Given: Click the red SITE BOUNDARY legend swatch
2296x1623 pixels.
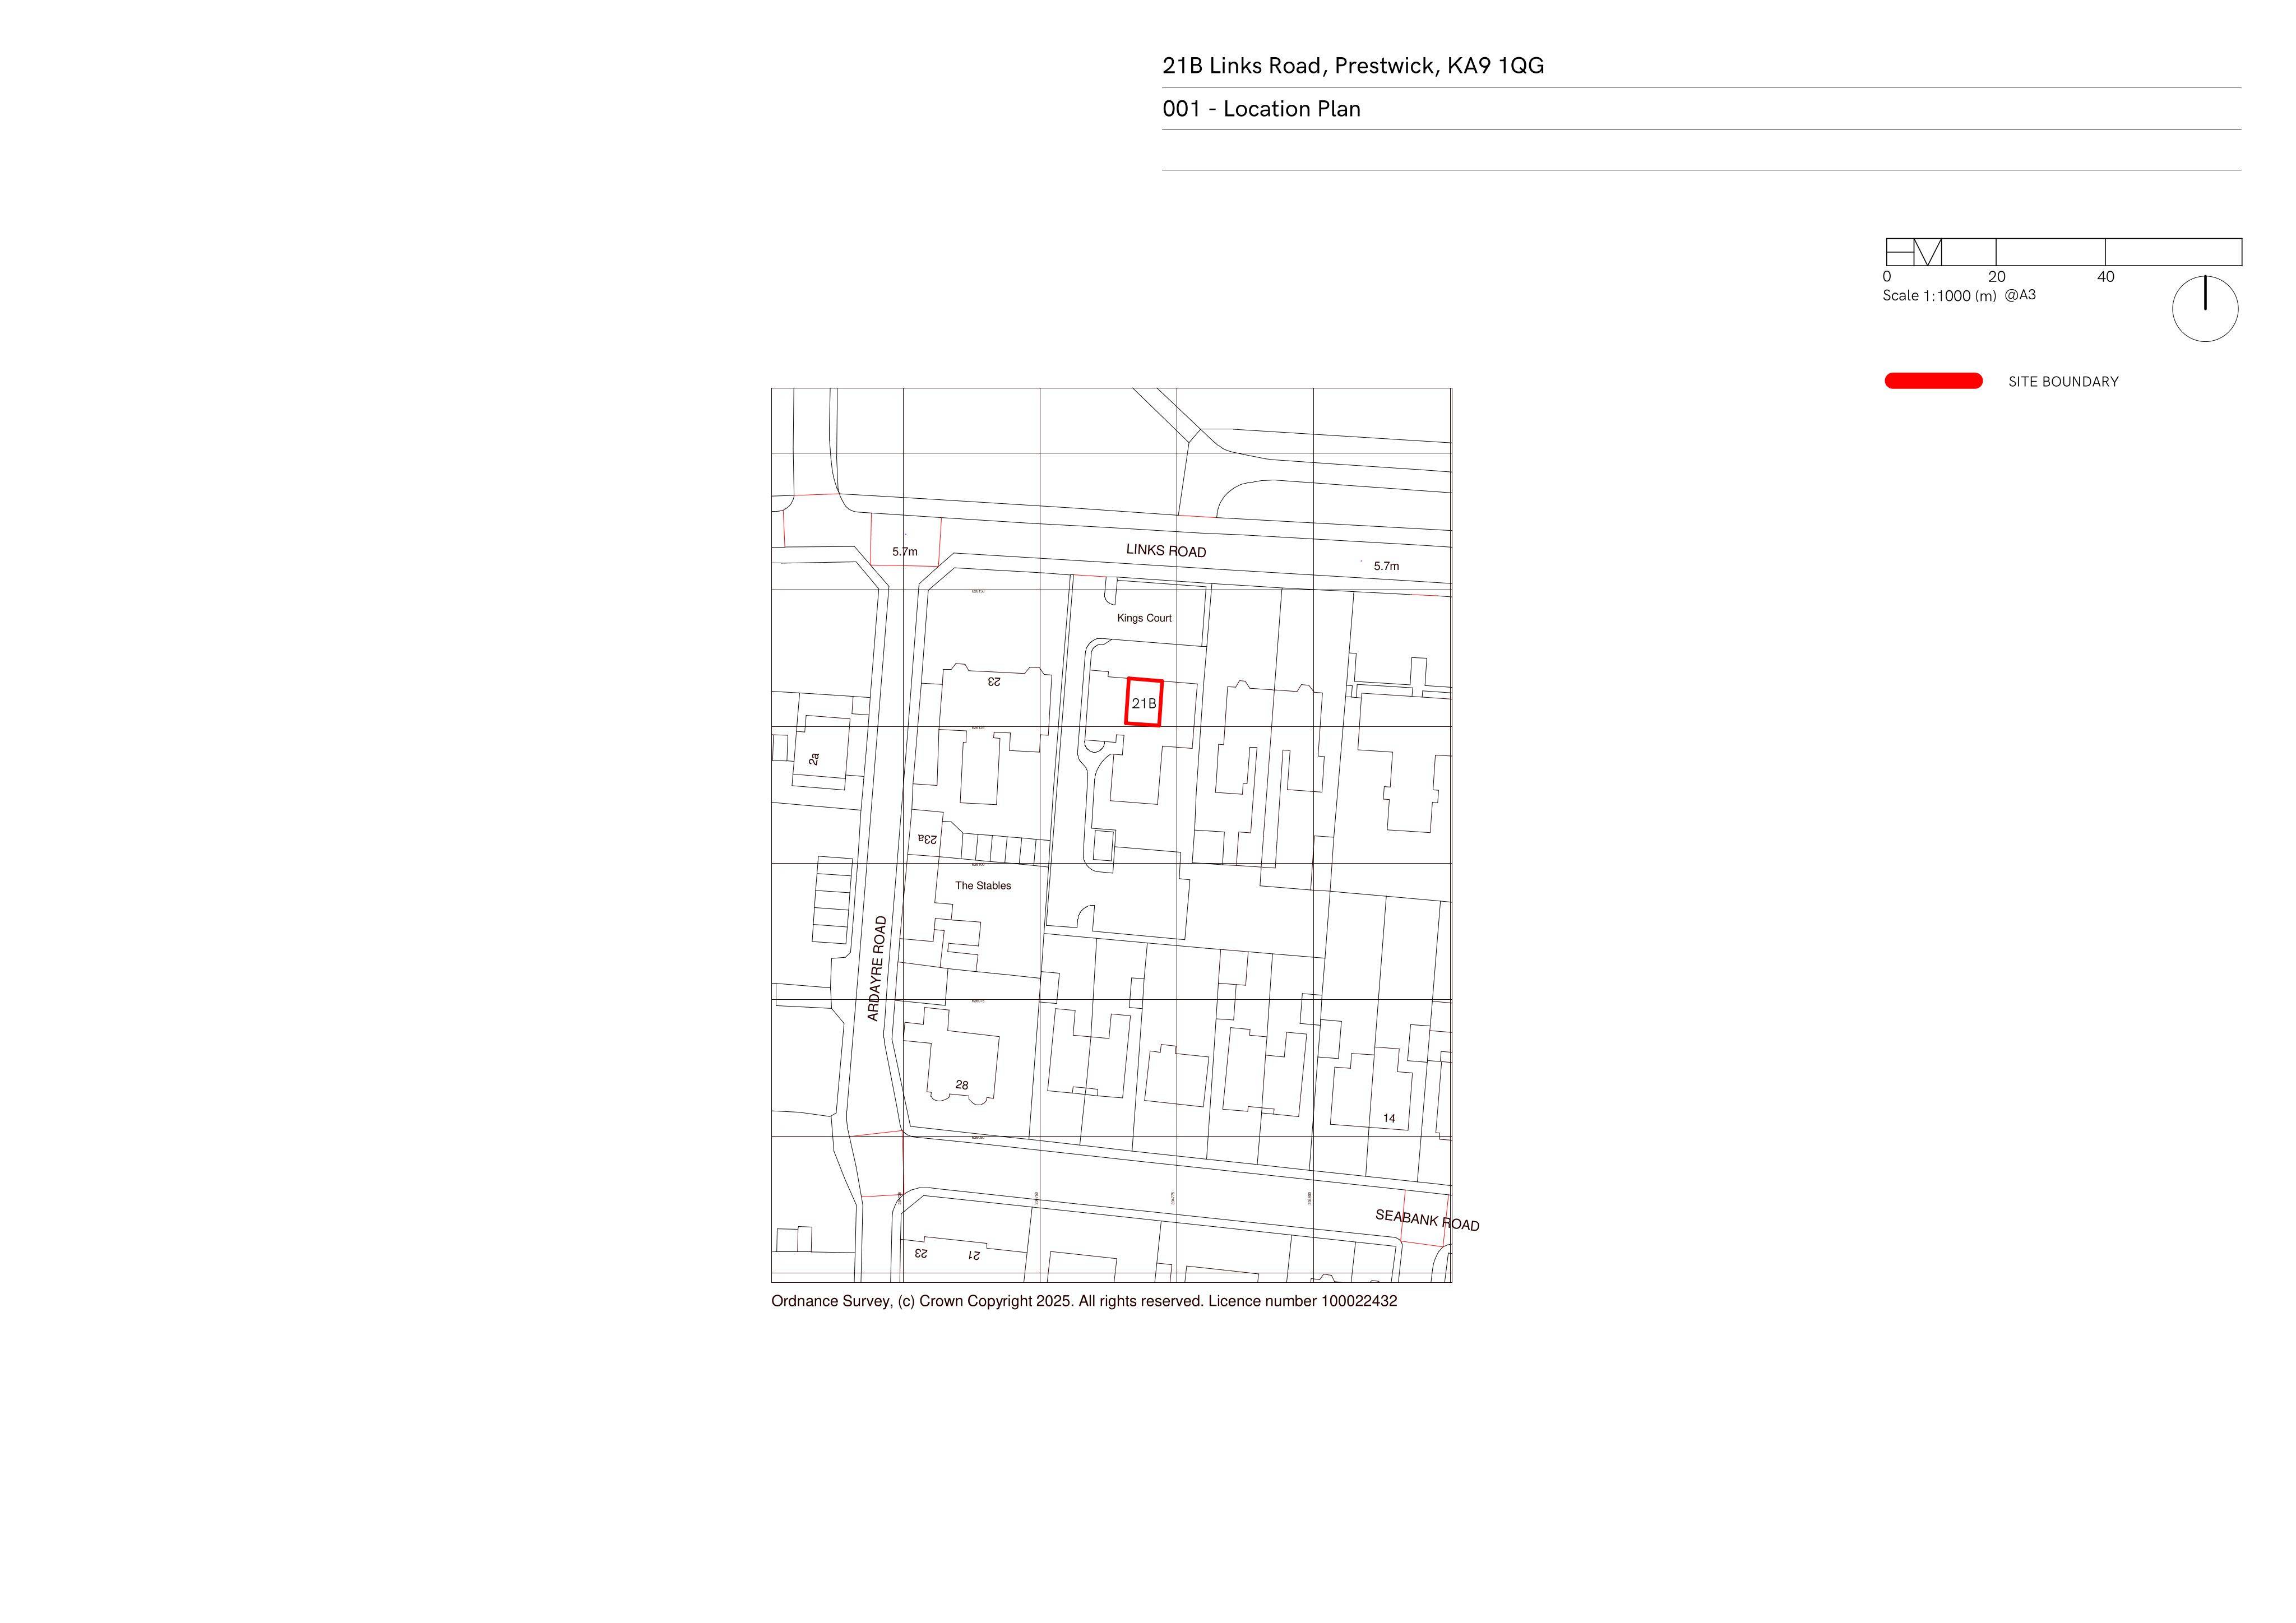Looking at the screenshot, I should coord(1933,381).
